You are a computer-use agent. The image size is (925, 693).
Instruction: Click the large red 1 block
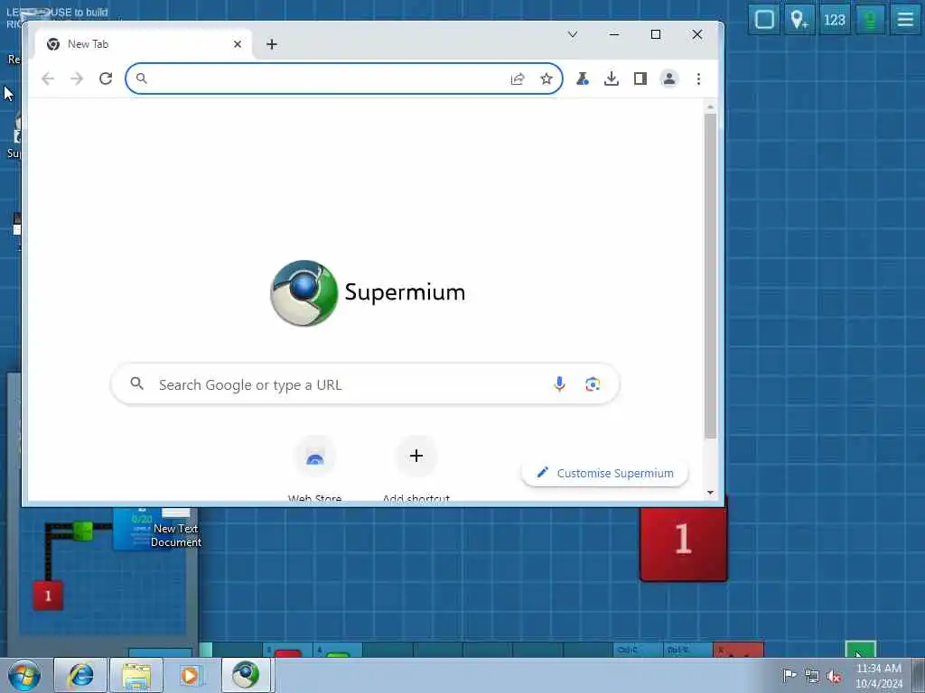[x=684, y=542]
